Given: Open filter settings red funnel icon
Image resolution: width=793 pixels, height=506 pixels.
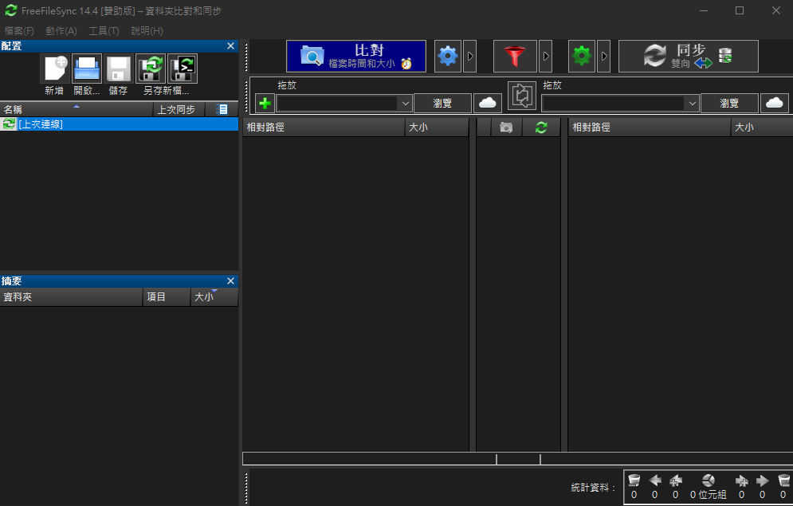Looking at the screenshot, I should point(515,56).
